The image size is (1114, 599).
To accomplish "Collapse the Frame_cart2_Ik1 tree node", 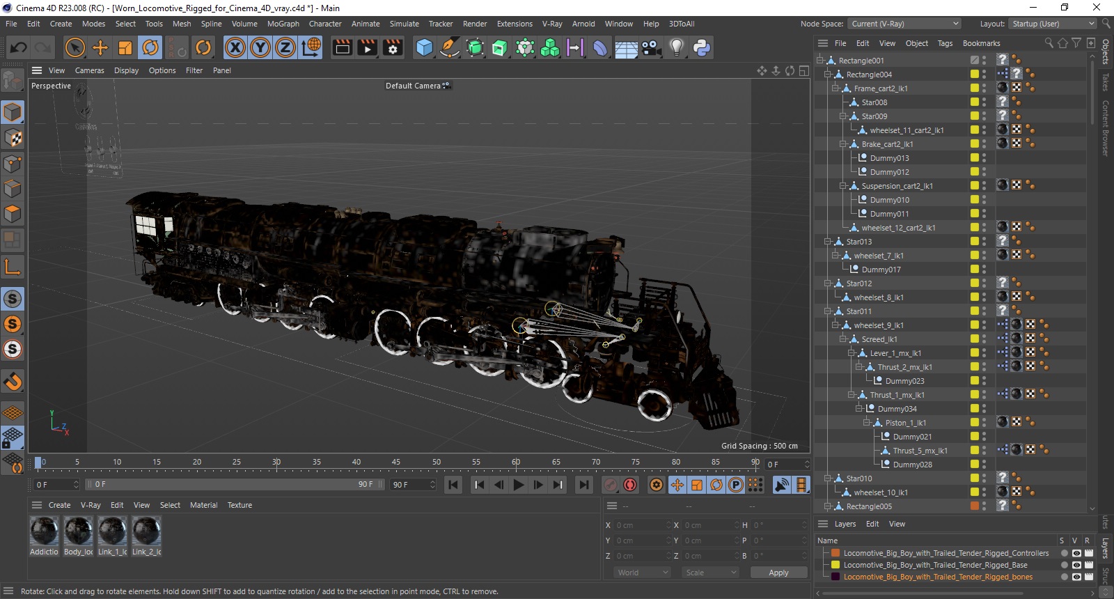I will 835,88.
